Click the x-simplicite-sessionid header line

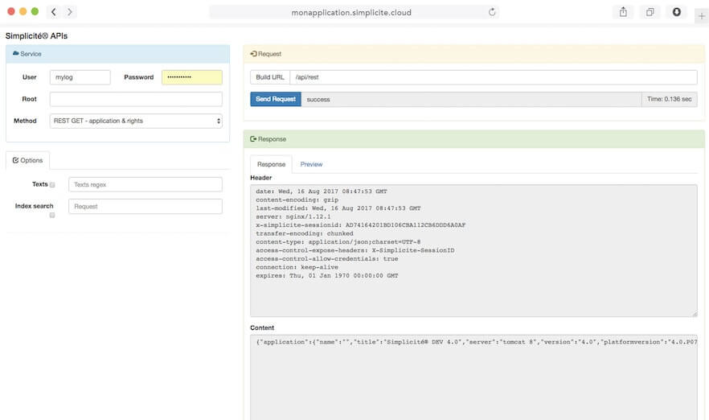[360, 225]
